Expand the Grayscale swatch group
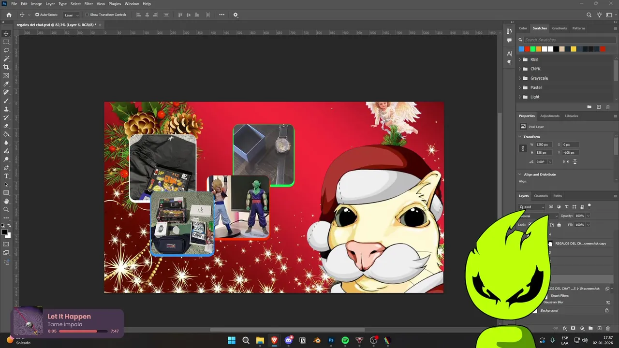The image size is (619, 348). pyautogui.click(x=520, y=78)
